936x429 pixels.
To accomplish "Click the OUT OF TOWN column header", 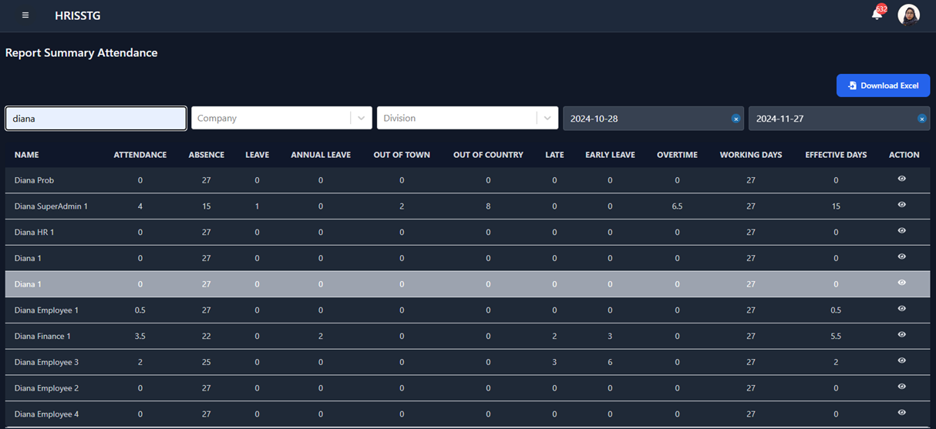I will 402,155.
